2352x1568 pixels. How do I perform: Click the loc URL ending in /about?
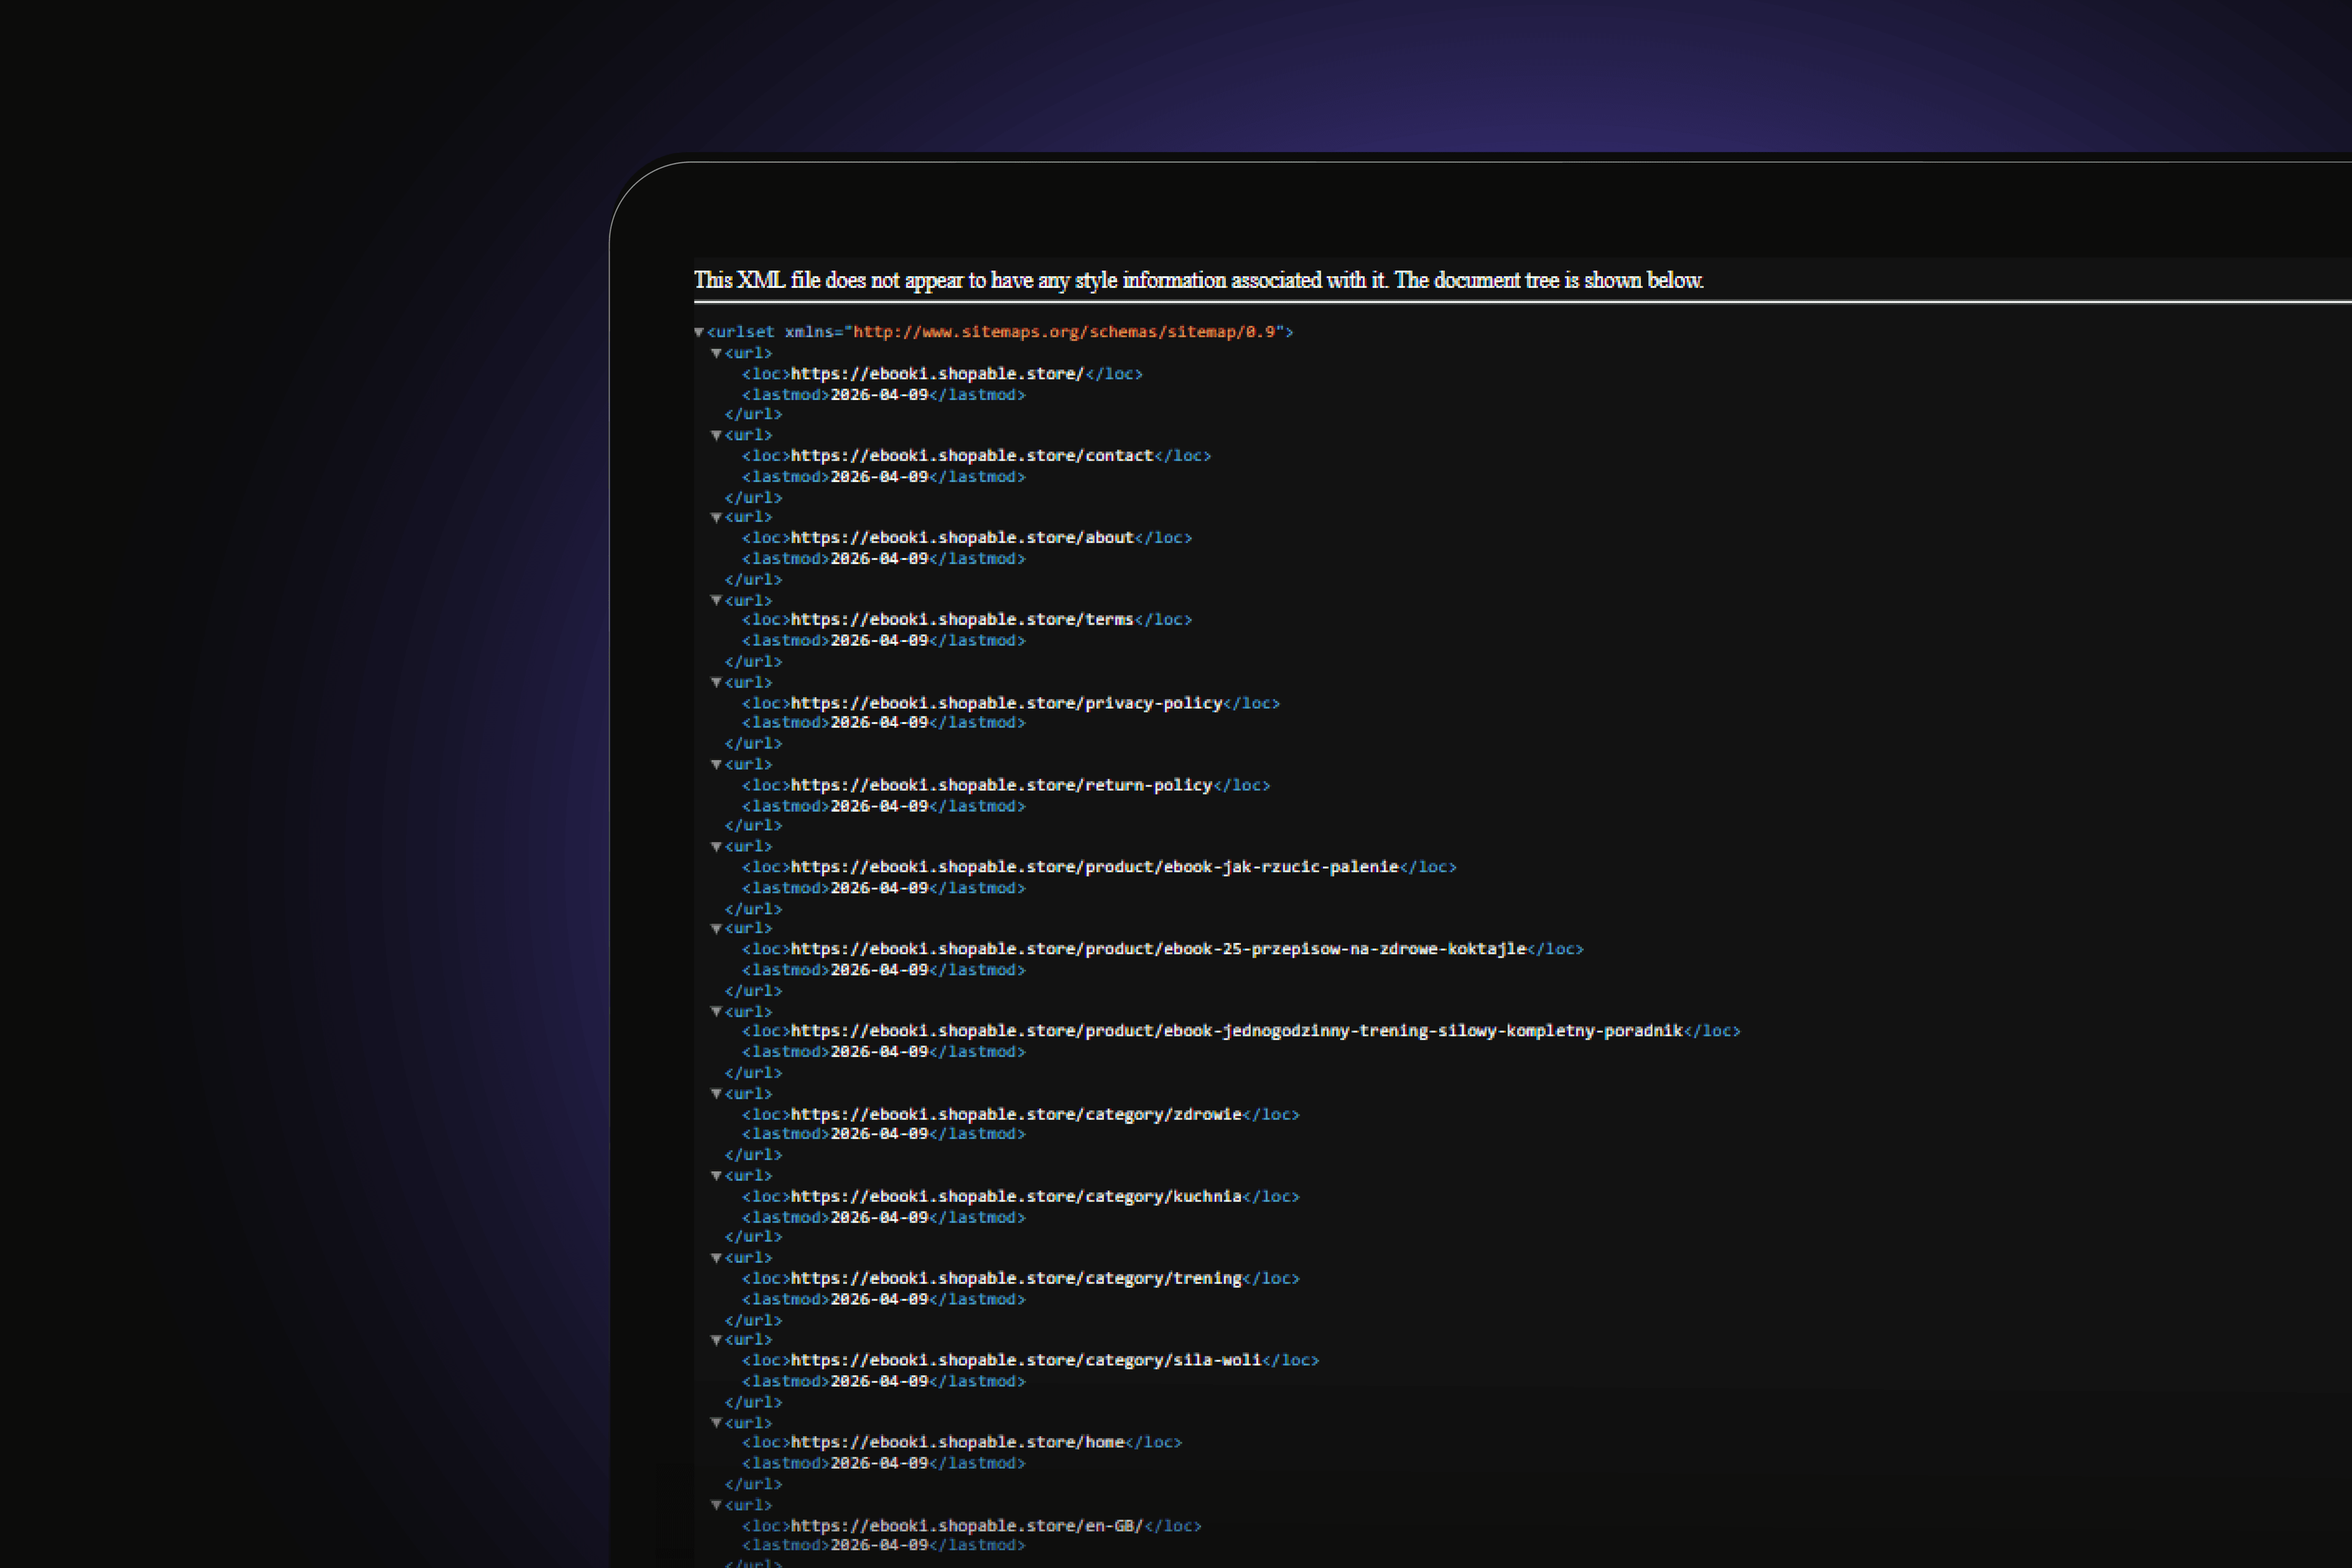pos(962,538)
